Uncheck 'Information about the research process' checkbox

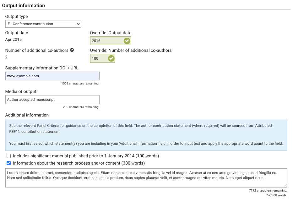point(8,163)
